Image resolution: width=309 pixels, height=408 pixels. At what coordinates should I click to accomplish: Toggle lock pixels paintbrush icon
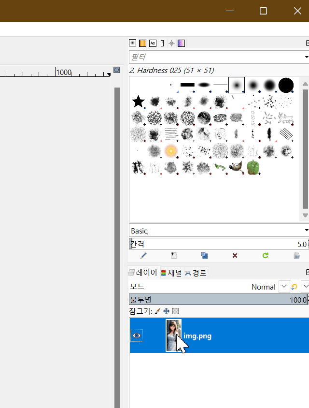click(x=157, y=311)
